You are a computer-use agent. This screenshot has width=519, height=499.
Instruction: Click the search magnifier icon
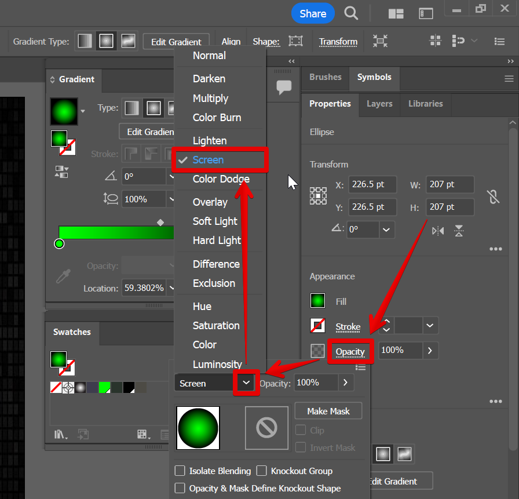(x=351, y=13)
